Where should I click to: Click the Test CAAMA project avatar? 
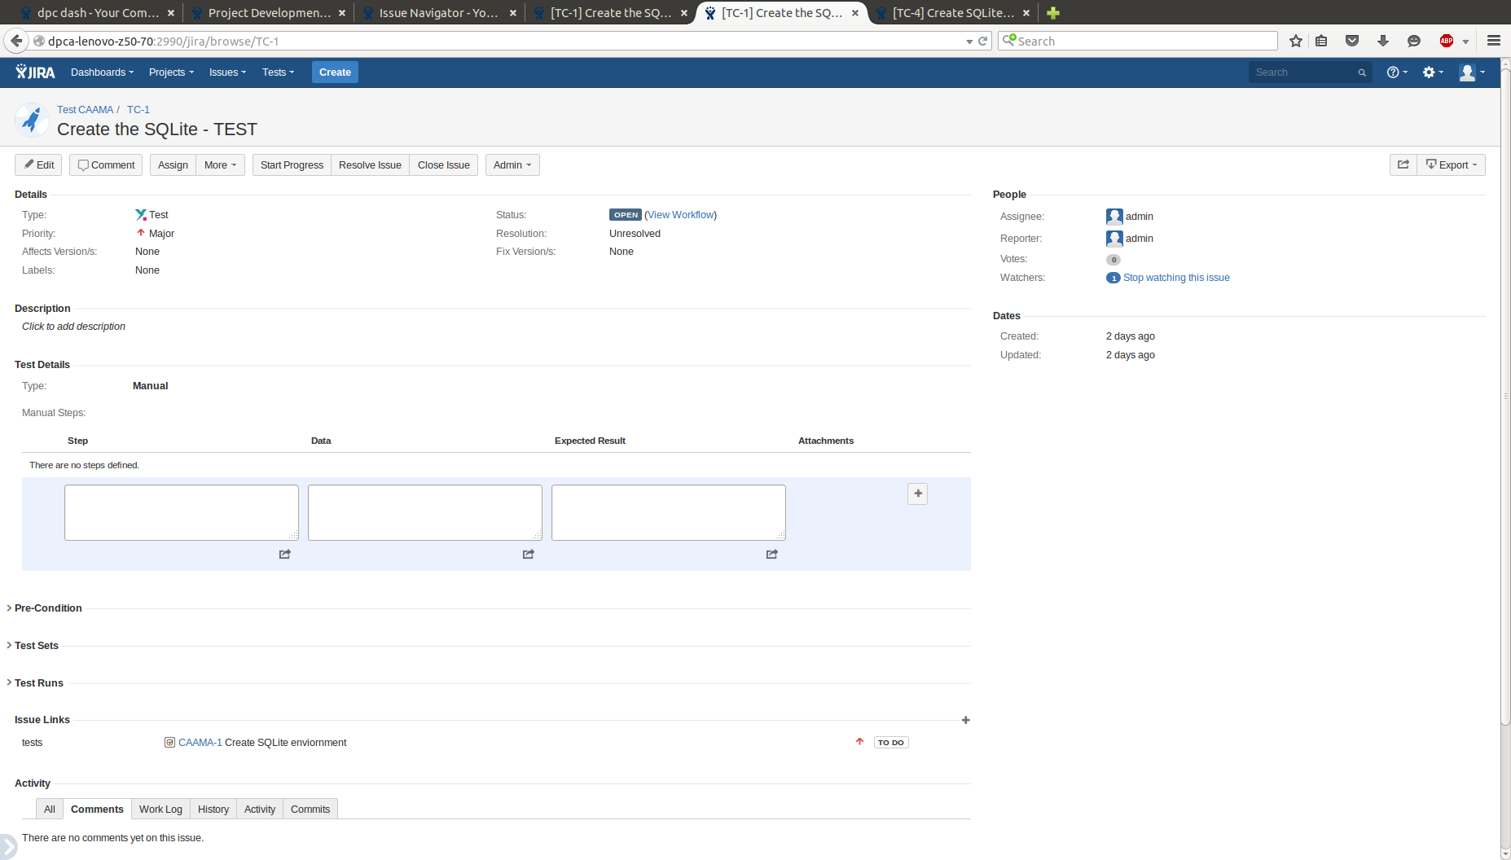coord(32,121)
